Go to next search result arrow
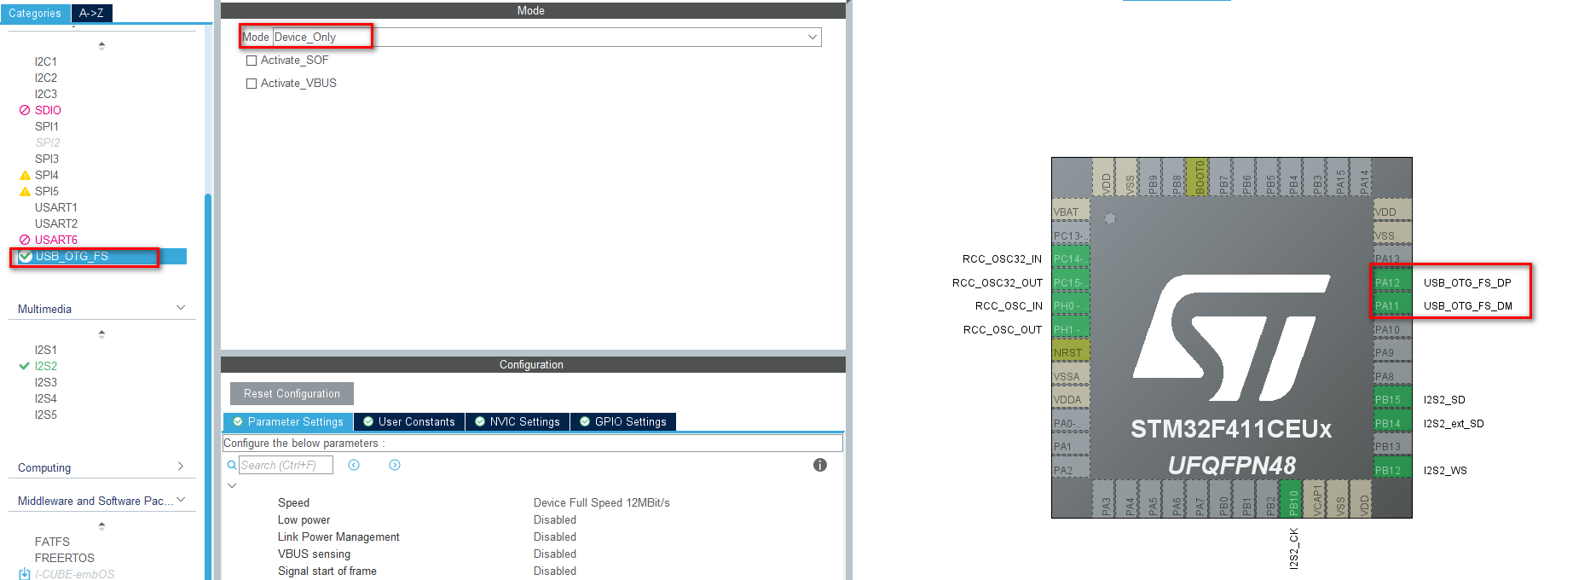This screenshot has width=1573, height=580. click(395, 465)
